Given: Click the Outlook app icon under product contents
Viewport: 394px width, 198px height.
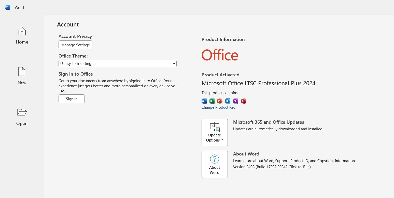Looking at the screenshot, I should tap(228, 101).
